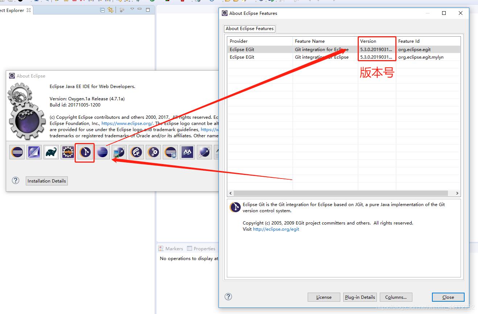Click the orbit planet feature icon

click(204, 152)
